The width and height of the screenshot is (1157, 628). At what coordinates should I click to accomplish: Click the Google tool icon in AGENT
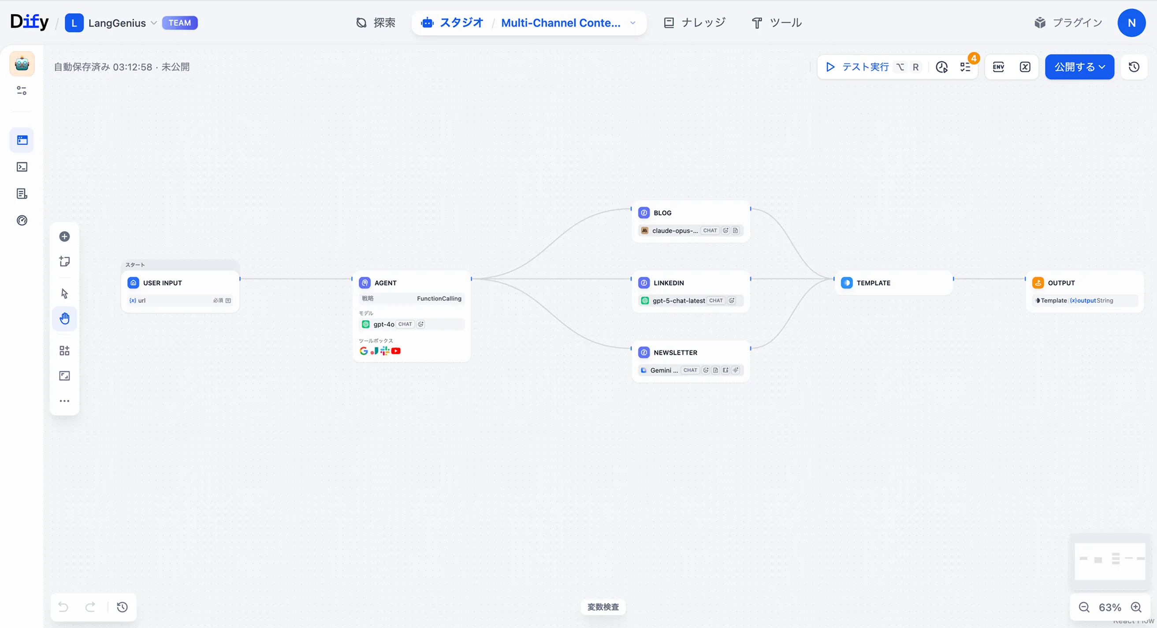tap(364, 351)
